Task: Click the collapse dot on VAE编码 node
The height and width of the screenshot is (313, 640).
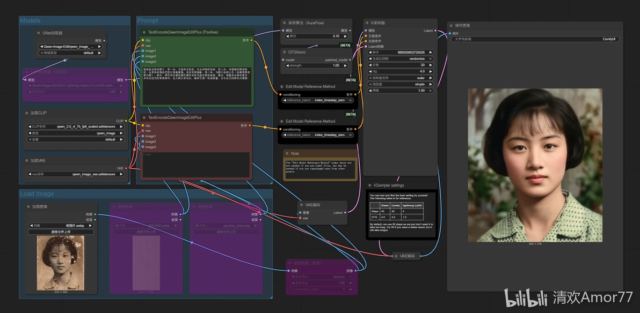Action: tap(302, 205)
